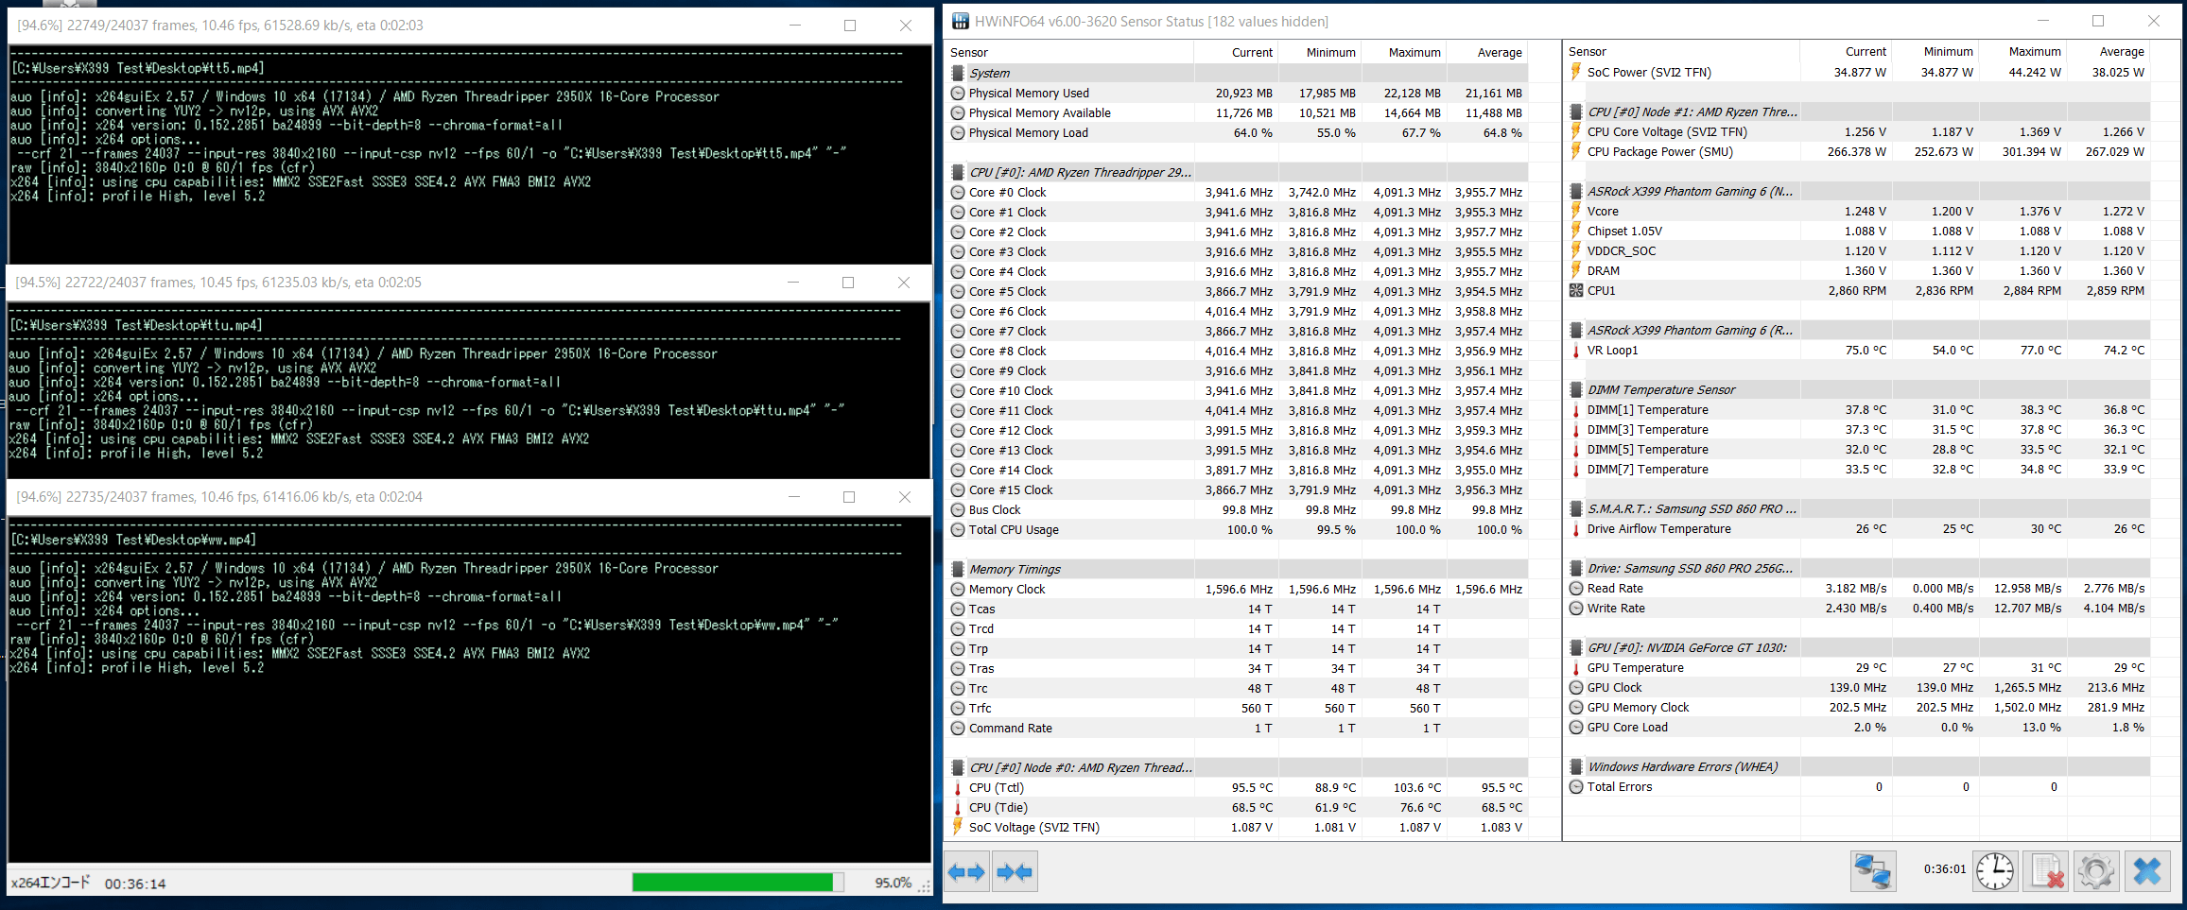2187x910 pixels.
Task: Select the CPU [#0] Node #1 group row
Action: pos(1858,112)
